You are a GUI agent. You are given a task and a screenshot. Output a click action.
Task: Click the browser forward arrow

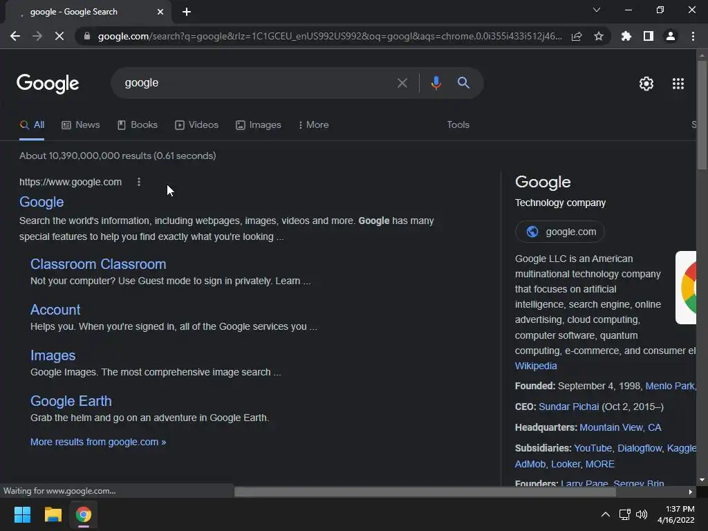[x=37, y=36]
